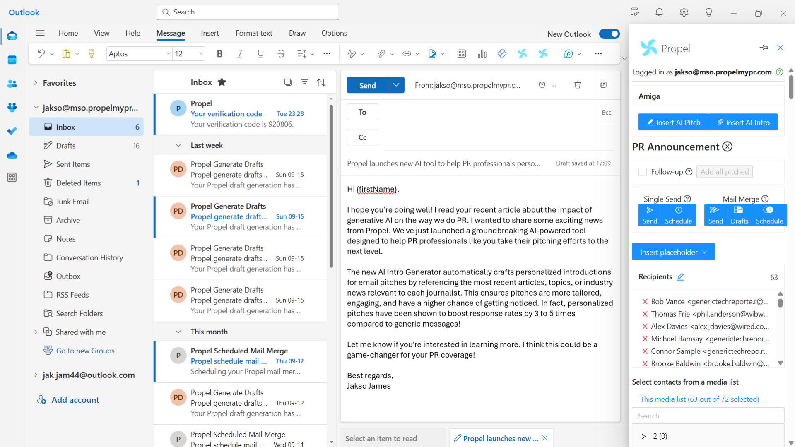The width and height of the screenshot is (795, 447).
Task: Open the Calendar icon in left rail
Action: coord(12,60)
